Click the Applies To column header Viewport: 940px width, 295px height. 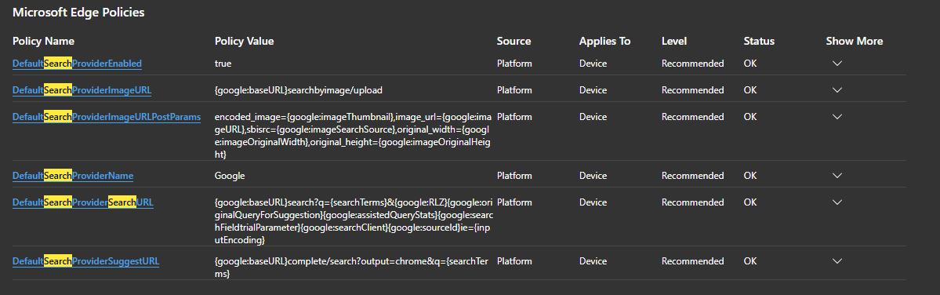605,42
